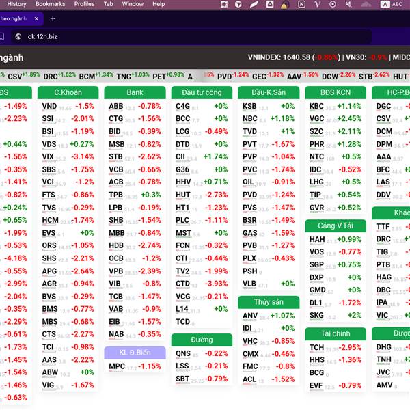Image resolution: width=410 pixels, height=410 pixels.
Task: Open VGC stock row showing +2.45%
Action: [x=336, y=119]
